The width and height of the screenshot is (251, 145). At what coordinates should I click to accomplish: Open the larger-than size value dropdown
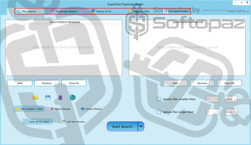[213, 112]
